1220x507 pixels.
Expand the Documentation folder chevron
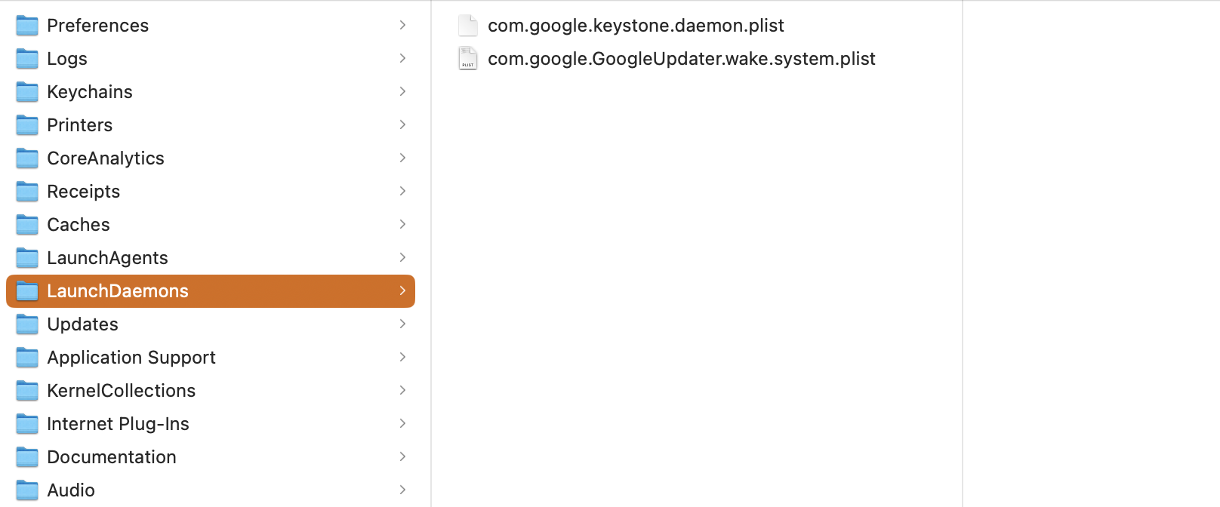(402, 456)
